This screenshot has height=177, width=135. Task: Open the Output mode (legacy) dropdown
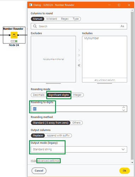point(79,149)
